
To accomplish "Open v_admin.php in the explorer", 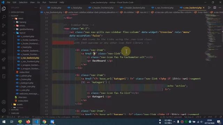I will coord(25,76).
